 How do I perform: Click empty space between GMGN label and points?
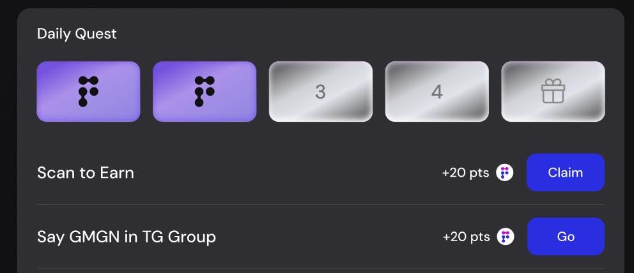[x=330, y=237]
